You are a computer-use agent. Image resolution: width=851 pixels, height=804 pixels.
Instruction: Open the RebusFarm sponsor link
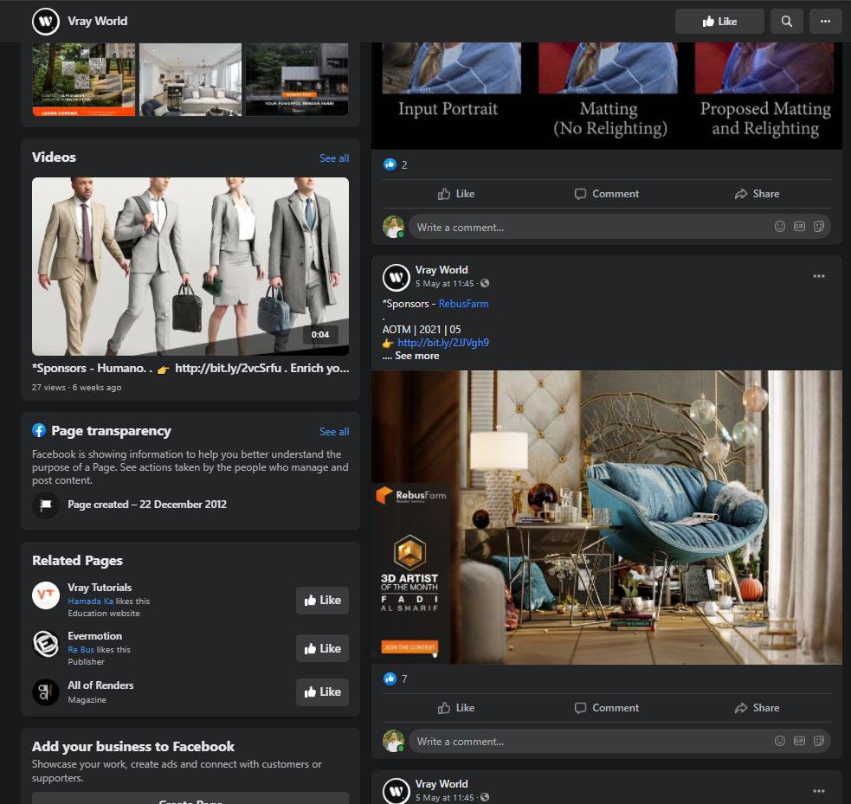click(x=463, y=304)
